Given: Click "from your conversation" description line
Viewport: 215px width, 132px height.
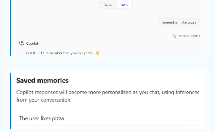Looking at the screenshot, I should pyautogui.click(x=44, y=100).
